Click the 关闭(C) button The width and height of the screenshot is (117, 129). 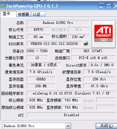(106, 126)
